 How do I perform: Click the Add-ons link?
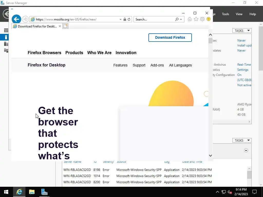point(157,65)
